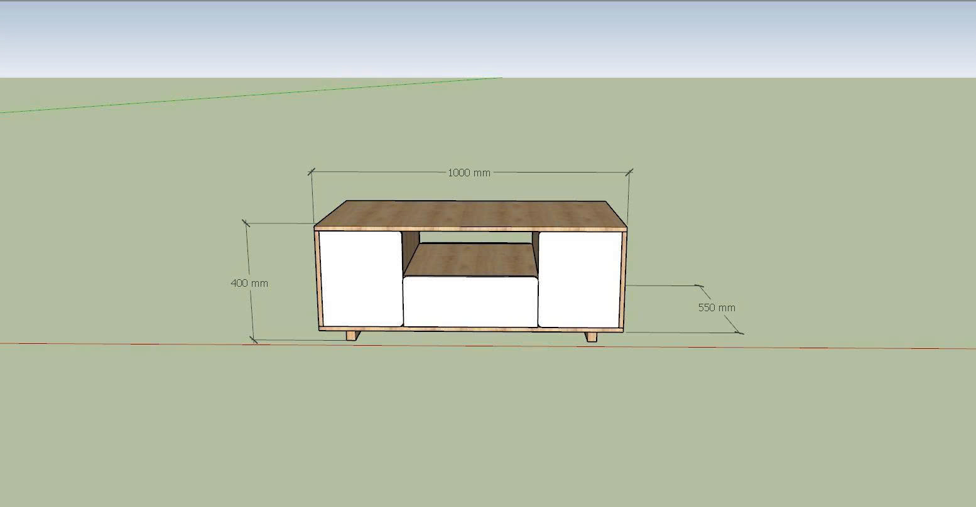Image resolution: width=976 pixels, height=507 pixels.
Task: Select the center white drawer front
Action: click(470, 302)
